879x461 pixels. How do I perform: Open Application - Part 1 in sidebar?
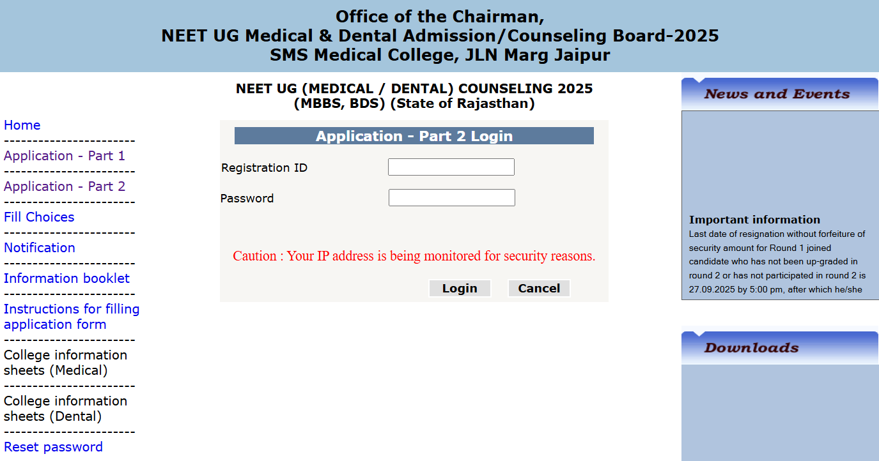65,156
